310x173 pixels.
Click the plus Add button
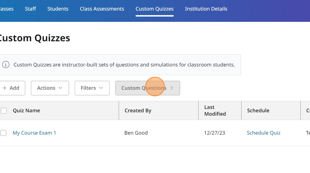pyautogui.click(x=11, y=88)
